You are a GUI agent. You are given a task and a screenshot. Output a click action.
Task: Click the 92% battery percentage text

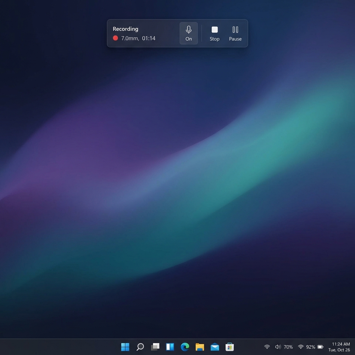point(311,347)
